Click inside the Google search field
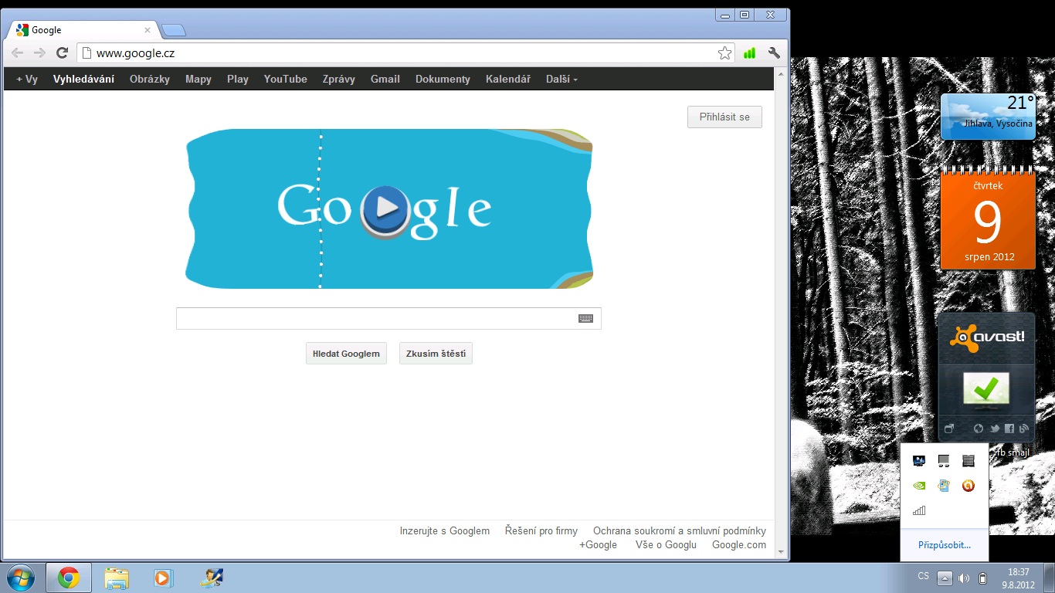Screen dimensions: 1055x593 coord(388,318)
